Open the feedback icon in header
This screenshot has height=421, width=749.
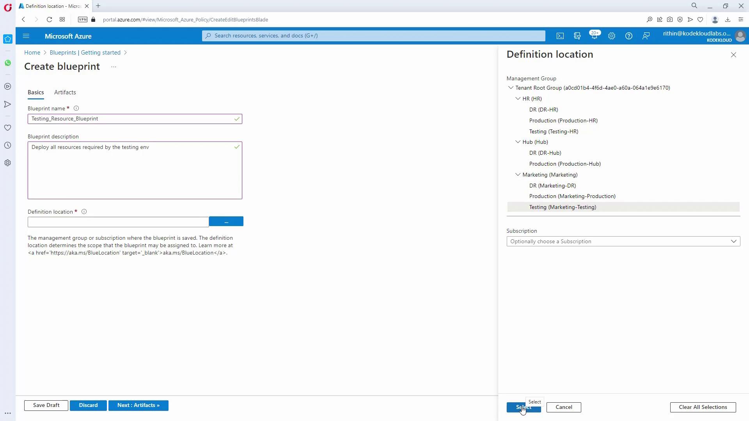pos(646,36)
